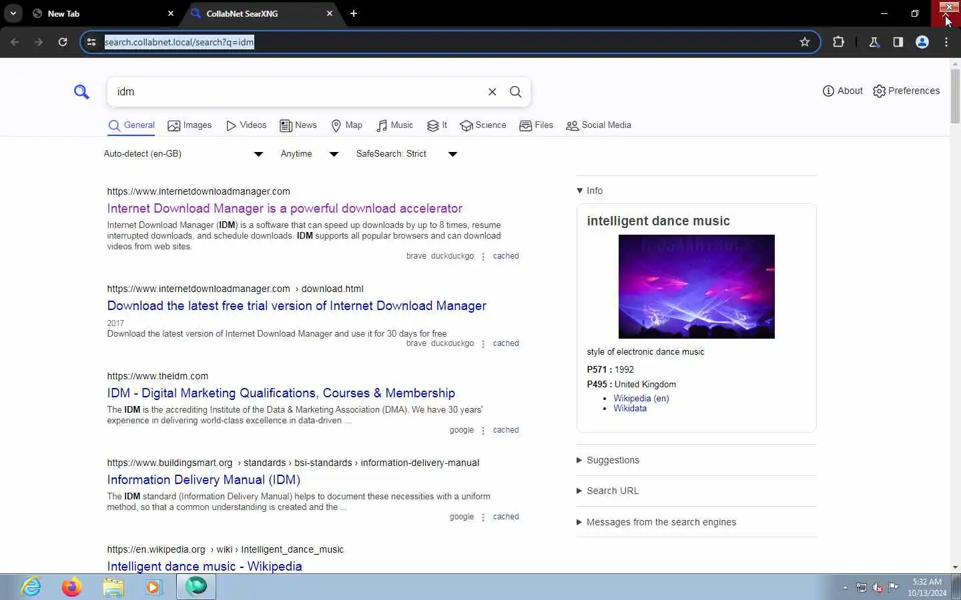Collapse the Info panel
Viewport: 961px width, 600px height.
tap(590, 191)
